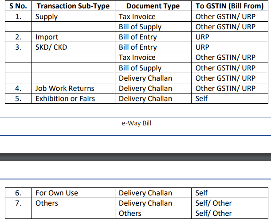The image size is (271, 222).
Task: Click "Self" in the For Own Use row
Action: [201, 193]
